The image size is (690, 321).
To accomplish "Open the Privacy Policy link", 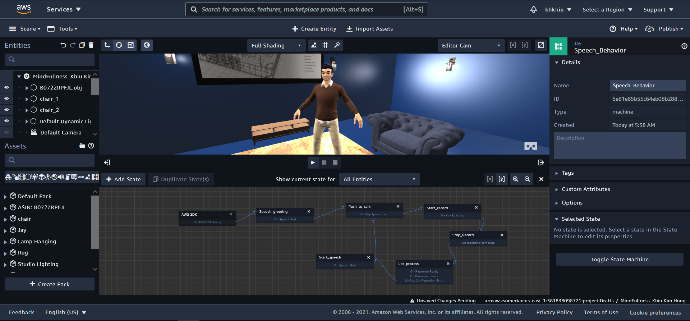I will point(555,312).
